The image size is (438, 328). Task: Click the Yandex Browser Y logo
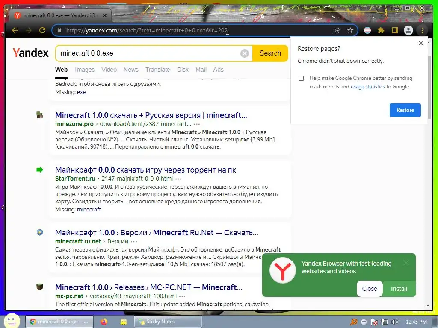tap(282, 270)
